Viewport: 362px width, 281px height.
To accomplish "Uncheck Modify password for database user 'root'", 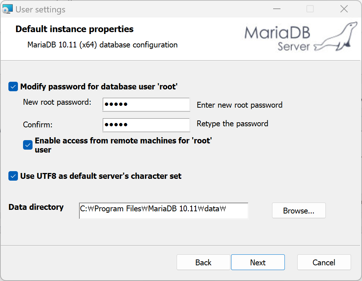I will pyautogui.click(x=13, y=86).
